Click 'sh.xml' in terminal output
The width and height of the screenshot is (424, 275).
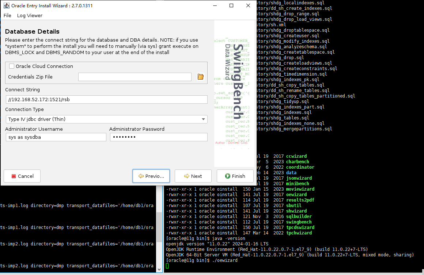click(278, 24)
